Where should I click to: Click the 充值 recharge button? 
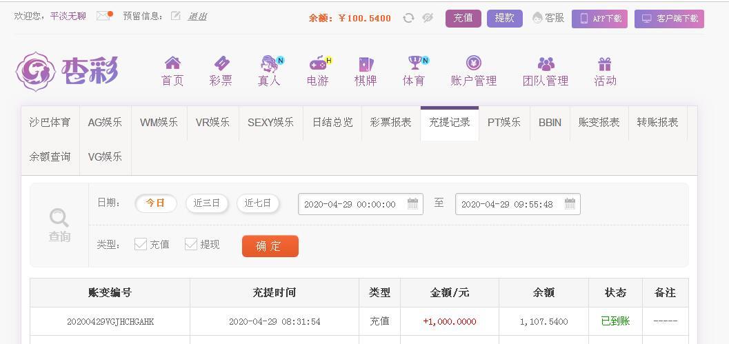(x=463, y=19)
